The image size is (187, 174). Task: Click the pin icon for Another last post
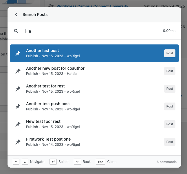pos(18,53)
